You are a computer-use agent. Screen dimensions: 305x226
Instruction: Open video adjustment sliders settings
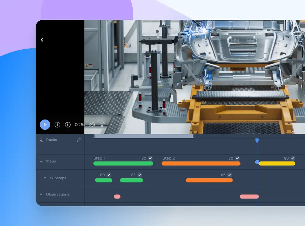point(103,125)
